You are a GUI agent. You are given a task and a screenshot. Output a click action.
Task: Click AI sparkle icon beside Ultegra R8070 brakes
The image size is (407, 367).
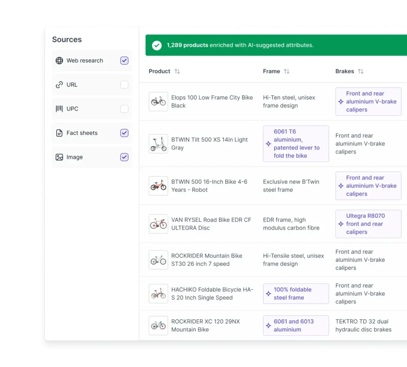341,224
